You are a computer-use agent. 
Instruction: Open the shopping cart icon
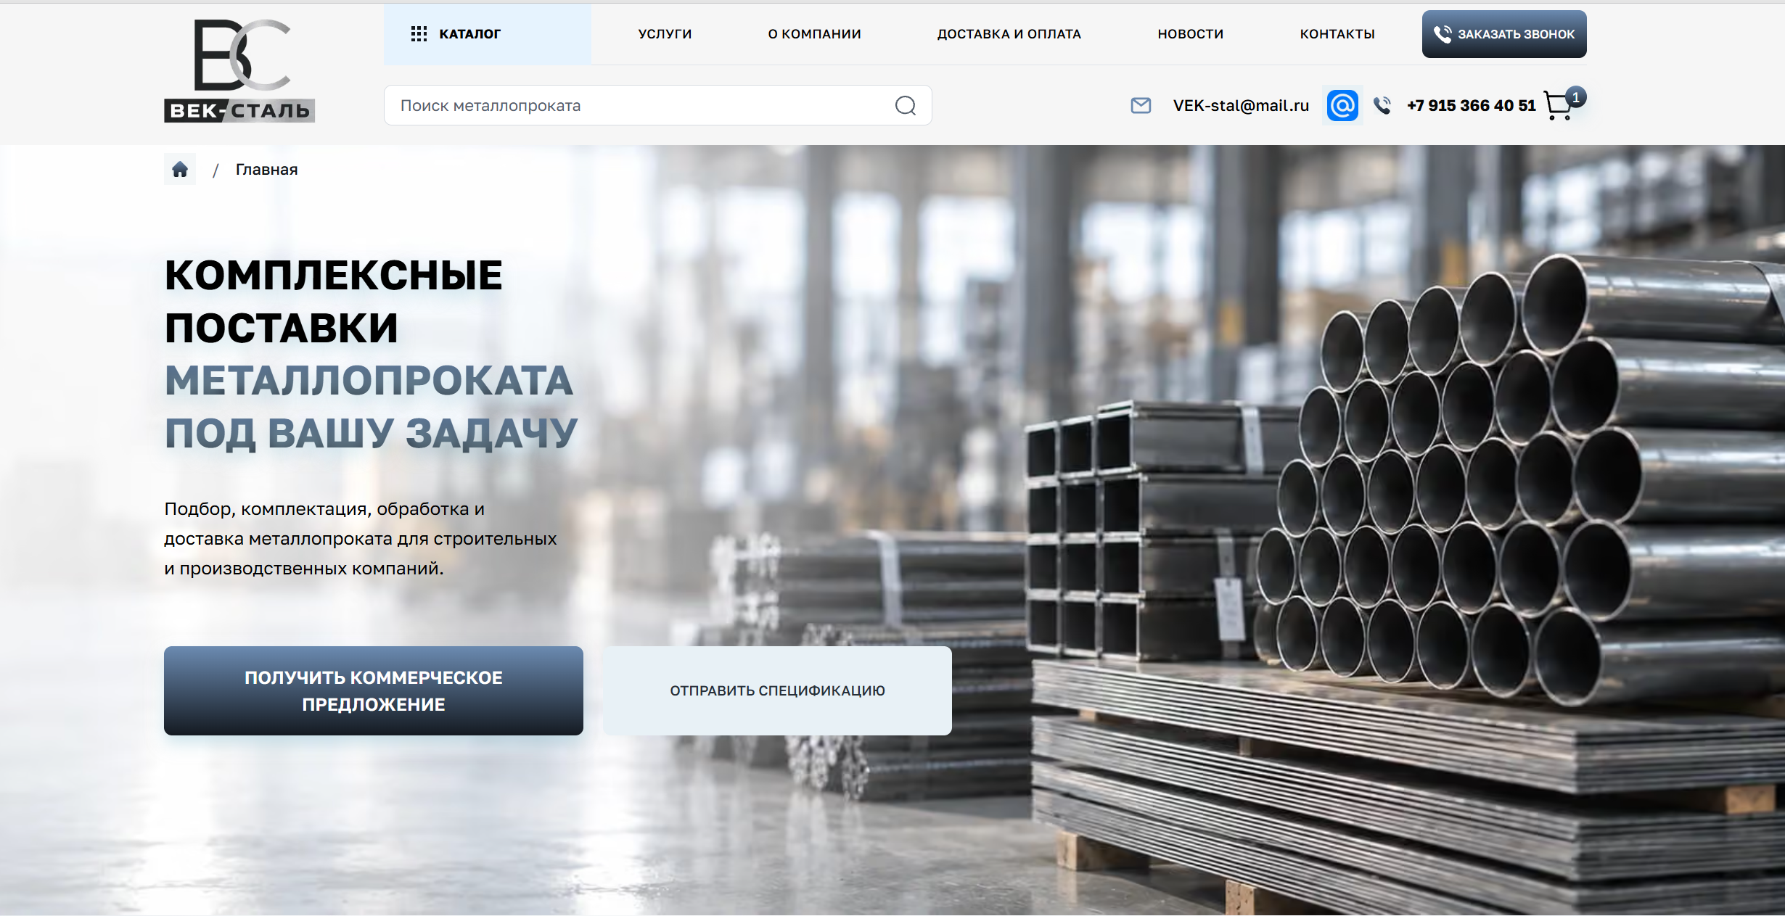pyautogui.click(x=1559, y=107)
